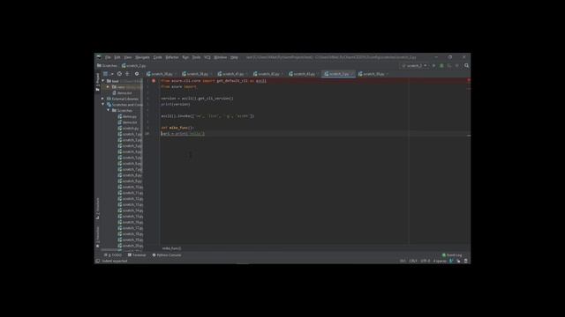The width and height of the screenshot is (565, 317).
Task: Switch to the third scratch editor tab
Action: (x=232, y=74)
